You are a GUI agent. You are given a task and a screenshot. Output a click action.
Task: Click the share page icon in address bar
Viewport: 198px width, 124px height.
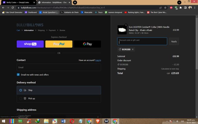pos(161,8)
